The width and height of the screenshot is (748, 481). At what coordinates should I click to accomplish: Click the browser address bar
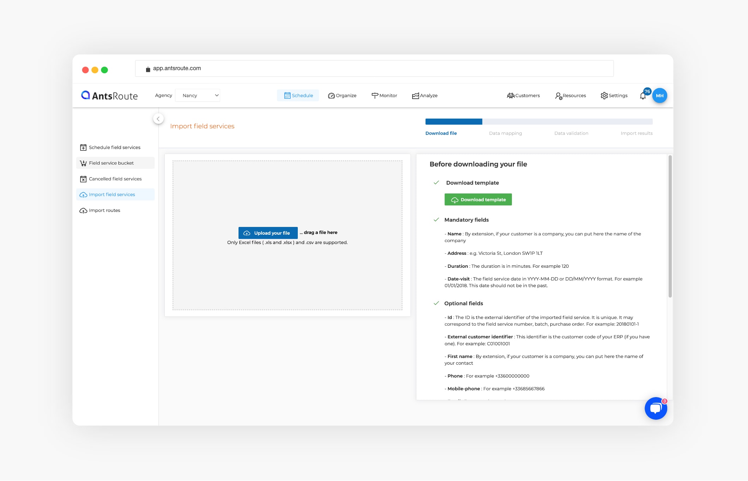click(x=374, y=68)
